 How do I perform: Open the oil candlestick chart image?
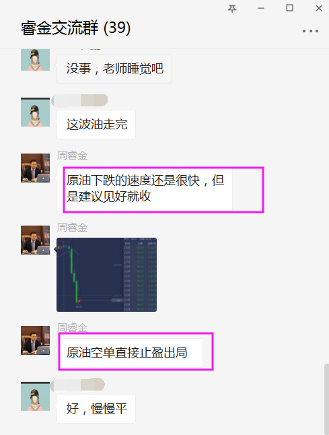click(x=107, y=275)
